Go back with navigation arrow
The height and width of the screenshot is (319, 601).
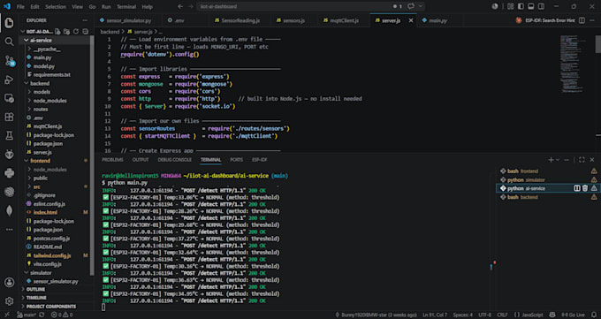pos(180,6)
